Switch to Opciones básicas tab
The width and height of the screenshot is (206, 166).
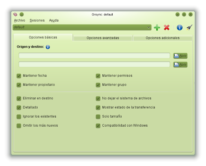(43, 37)
